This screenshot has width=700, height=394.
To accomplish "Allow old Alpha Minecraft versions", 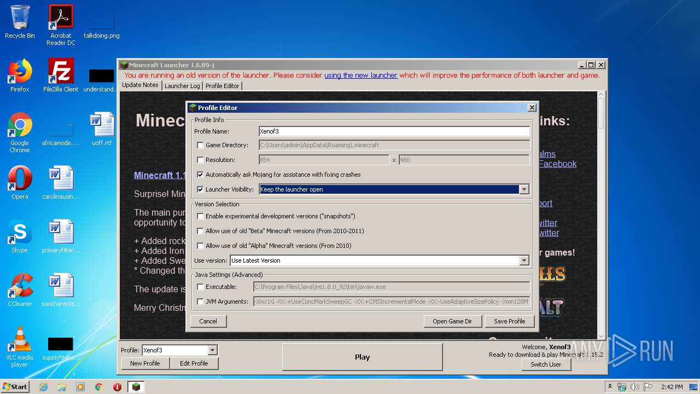I will [x=200, y=246].
